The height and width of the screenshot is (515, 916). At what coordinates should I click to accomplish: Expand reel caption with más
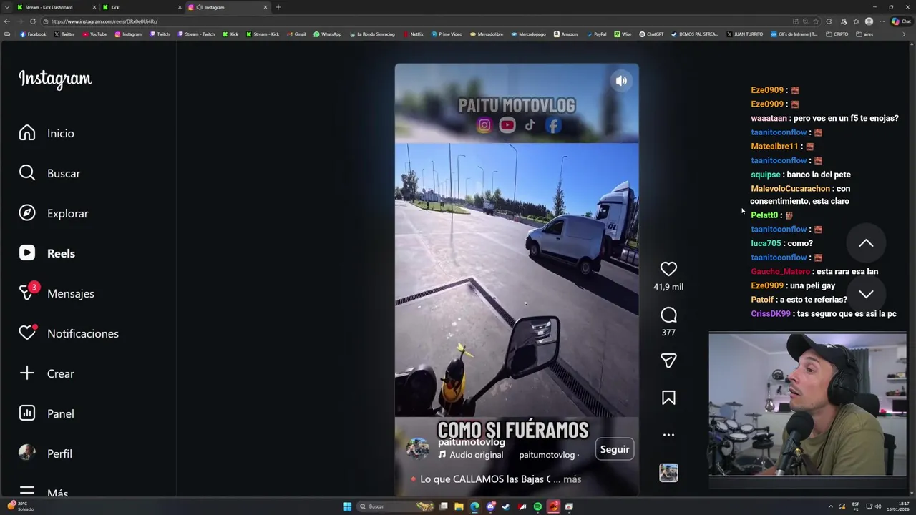572,479
